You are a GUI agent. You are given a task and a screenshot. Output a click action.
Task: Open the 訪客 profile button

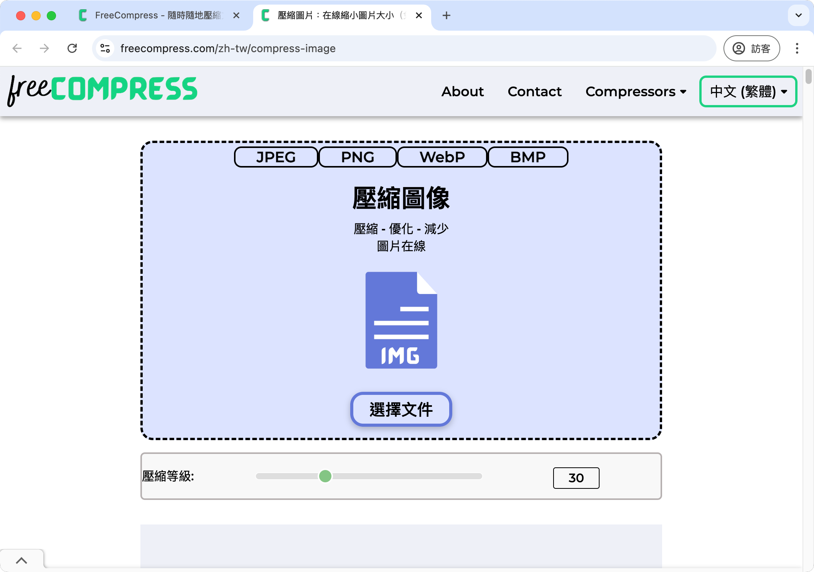point(751,48)
